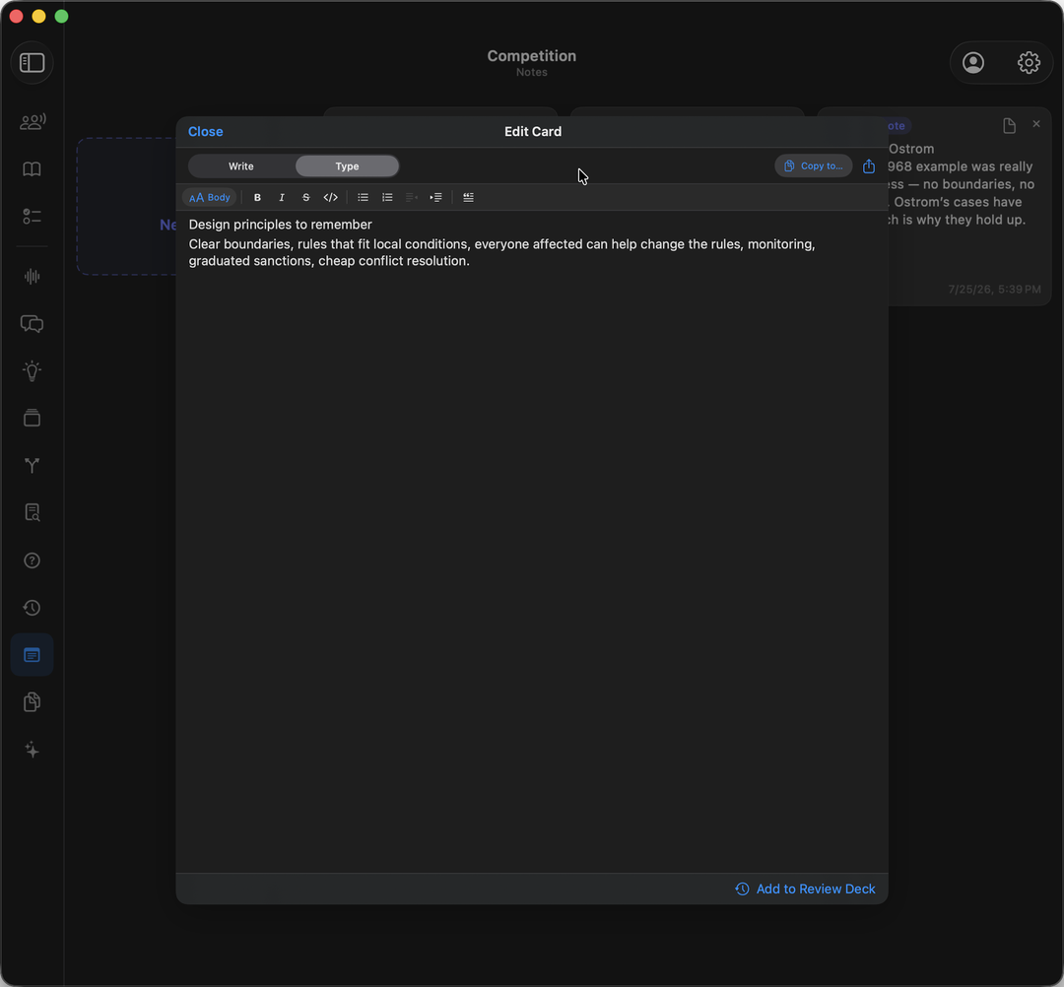1064x987 pixels.
Task: Switch to the Write input mode
Action: [241, 166]
